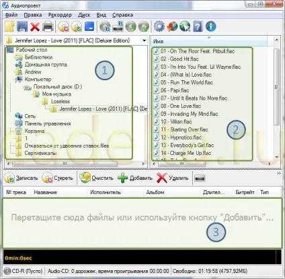The image size is (285, 279).
Task: Open the Файл menu
Action: tap(11, 15)
